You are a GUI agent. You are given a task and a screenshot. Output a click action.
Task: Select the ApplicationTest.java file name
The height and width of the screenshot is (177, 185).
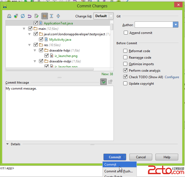[x=59, y=23]
